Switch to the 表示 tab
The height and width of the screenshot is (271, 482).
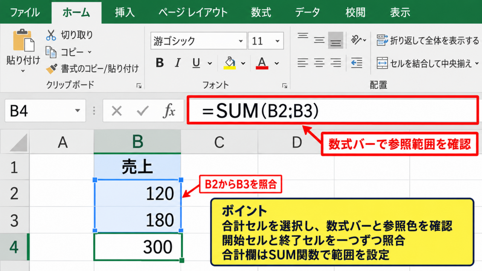click(x=400, y=12)
